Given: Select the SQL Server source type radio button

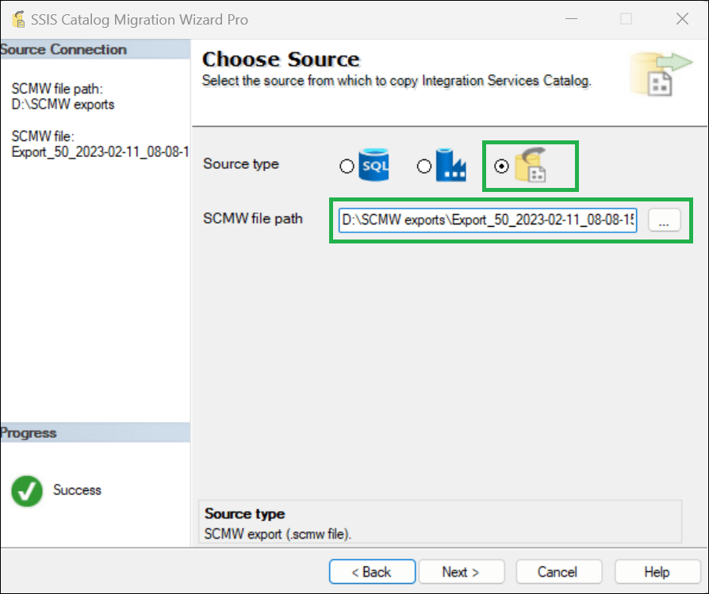Looking at the screenshot, I should (x=347, y=167).
